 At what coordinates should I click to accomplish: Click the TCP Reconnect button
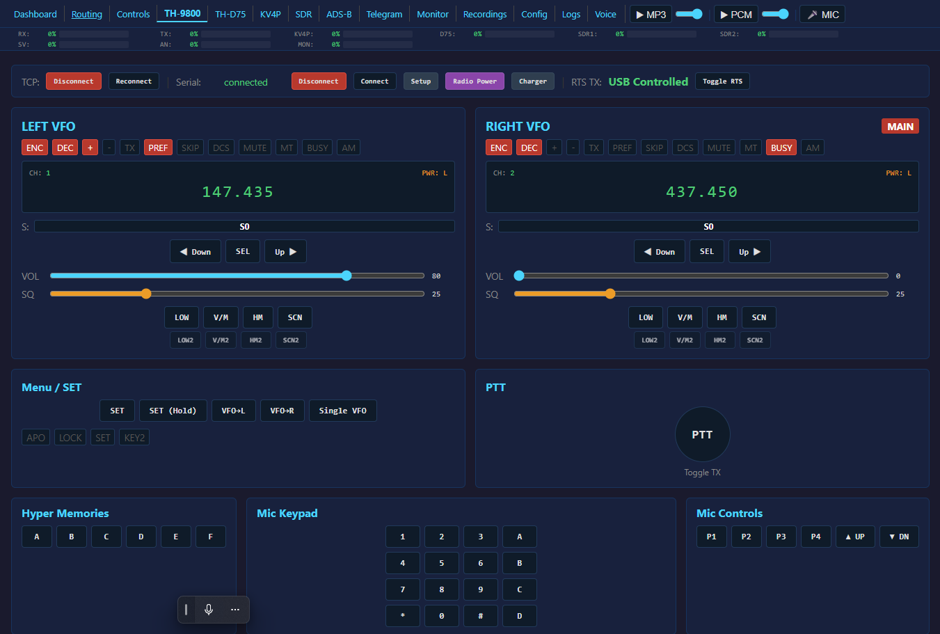tap(134, 81)
